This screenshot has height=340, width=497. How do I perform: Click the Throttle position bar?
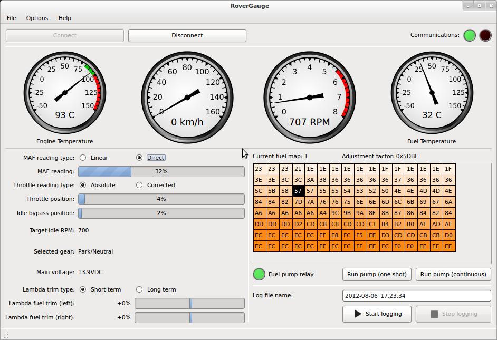(161, 199)
